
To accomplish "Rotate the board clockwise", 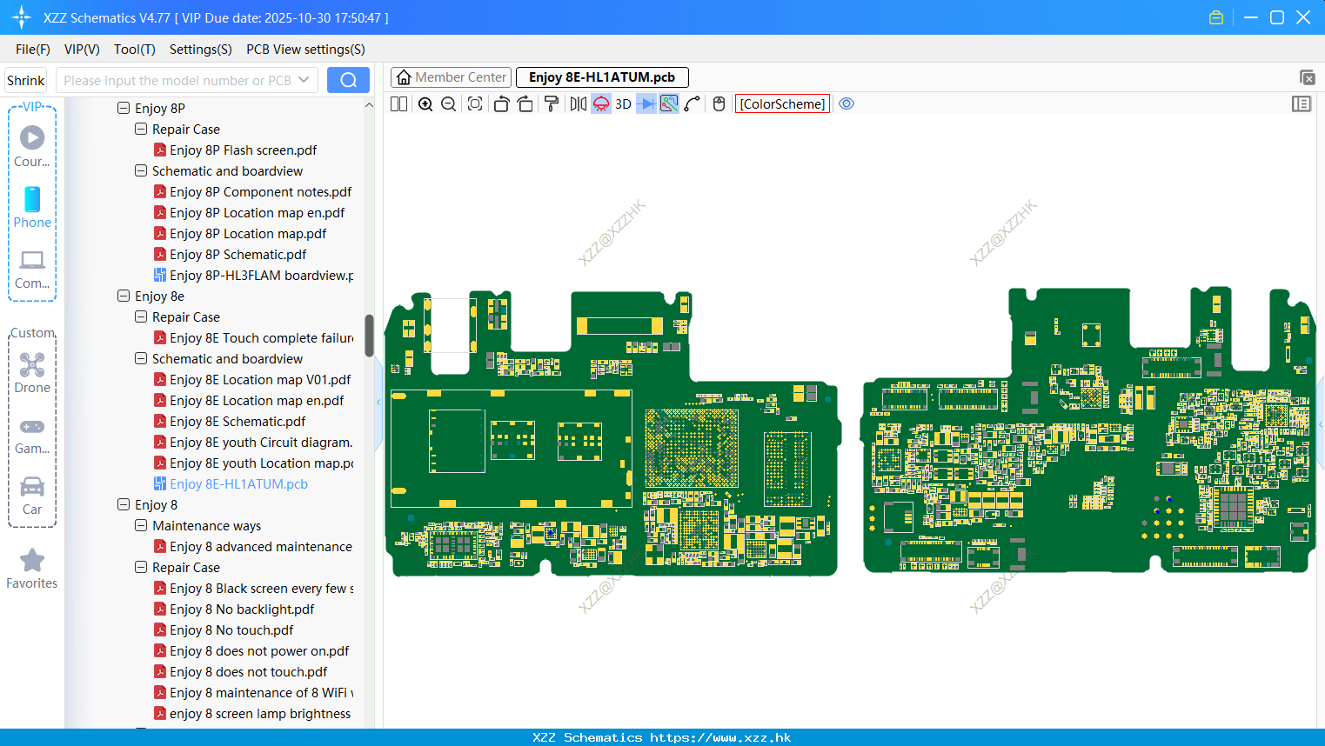I will [525, 103].
